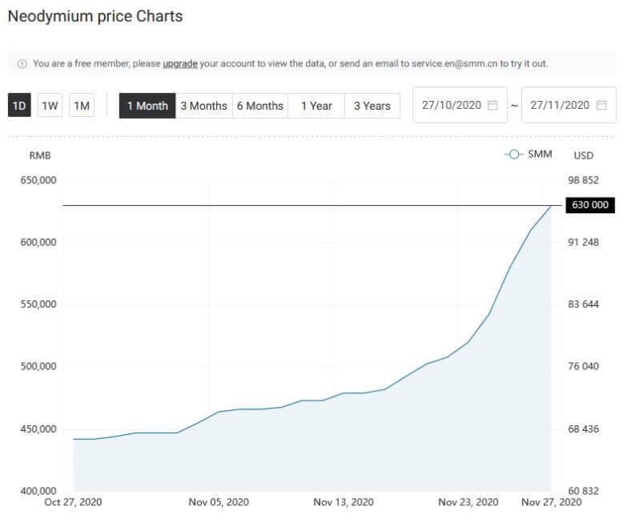Click the 400,000 RMB axis value
The width and height of the screenshot is (623, 527).
click(x=38, y=491)
